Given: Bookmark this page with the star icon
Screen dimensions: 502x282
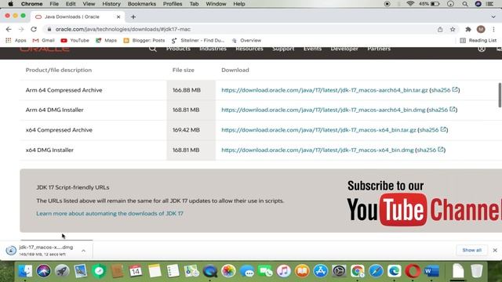Looking at the screenshot, I should 453,29.
